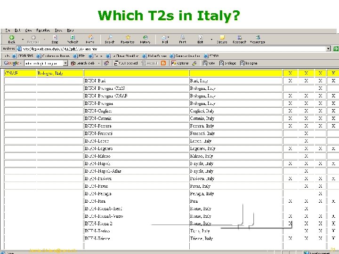Click Search Web on Google toolbar
The height and width of the screenshot is (254, 339).
[x=83, y=63]
